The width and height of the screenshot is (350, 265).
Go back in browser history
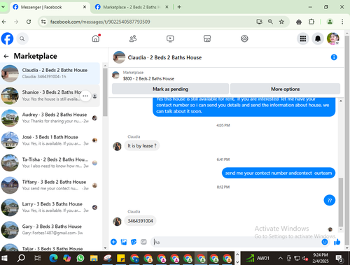(x=4, y=22)
